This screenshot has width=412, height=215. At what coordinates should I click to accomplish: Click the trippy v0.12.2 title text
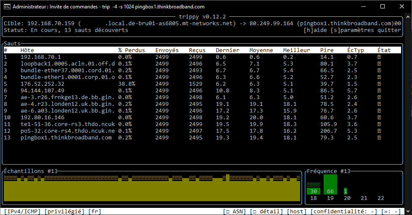click(x=202, y=17)
